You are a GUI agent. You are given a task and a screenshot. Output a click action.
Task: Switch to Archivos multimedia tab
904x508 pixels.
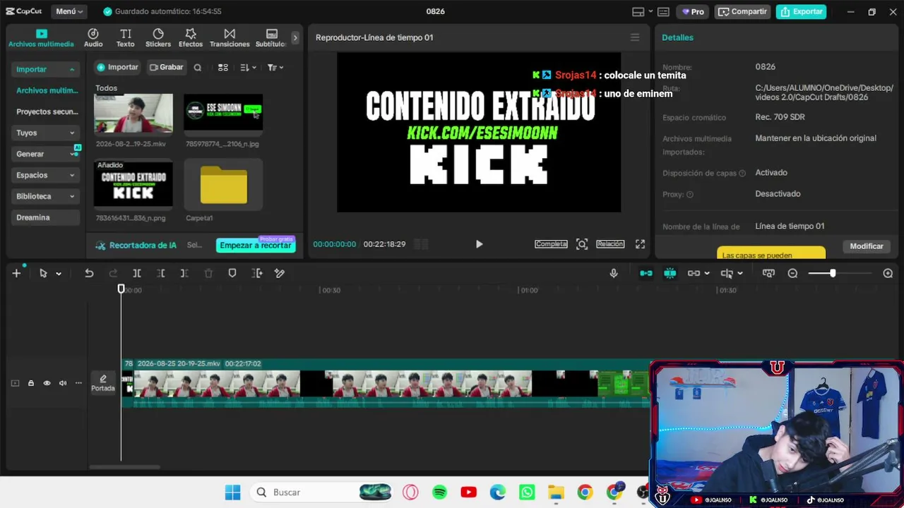41,38
